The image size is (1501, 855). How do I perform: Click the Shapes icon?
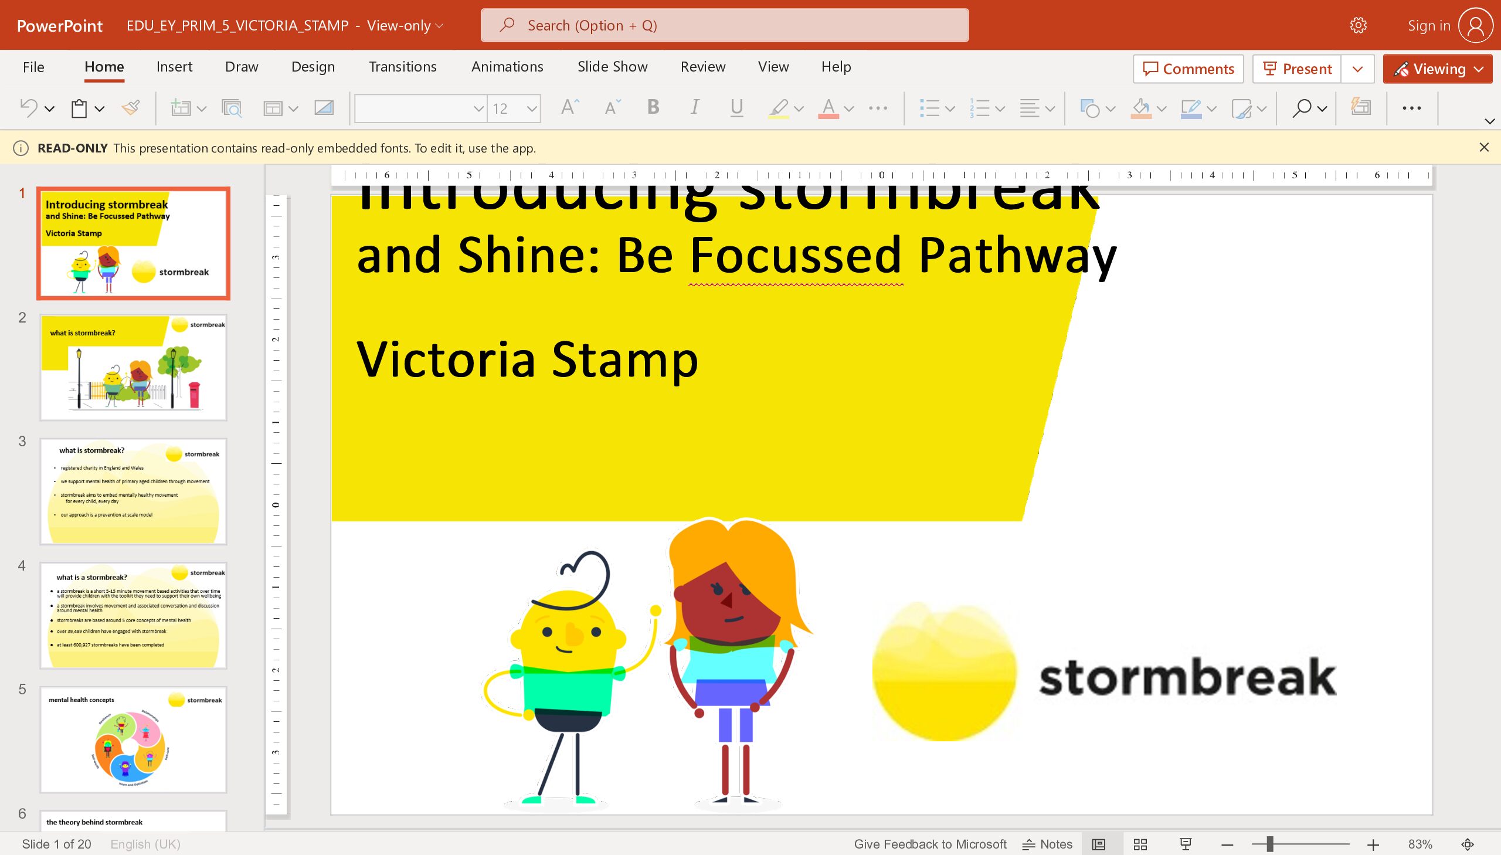1089,108
